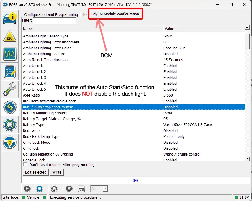Image resolution: width=252 pixels, height=201 pixels.
Task: Click the scrollbar down arrow
Action: (x=247, y=159)
